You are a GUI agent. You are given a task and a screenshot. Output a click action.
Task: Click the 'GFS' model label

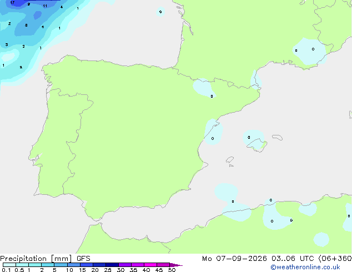[83, 259]
